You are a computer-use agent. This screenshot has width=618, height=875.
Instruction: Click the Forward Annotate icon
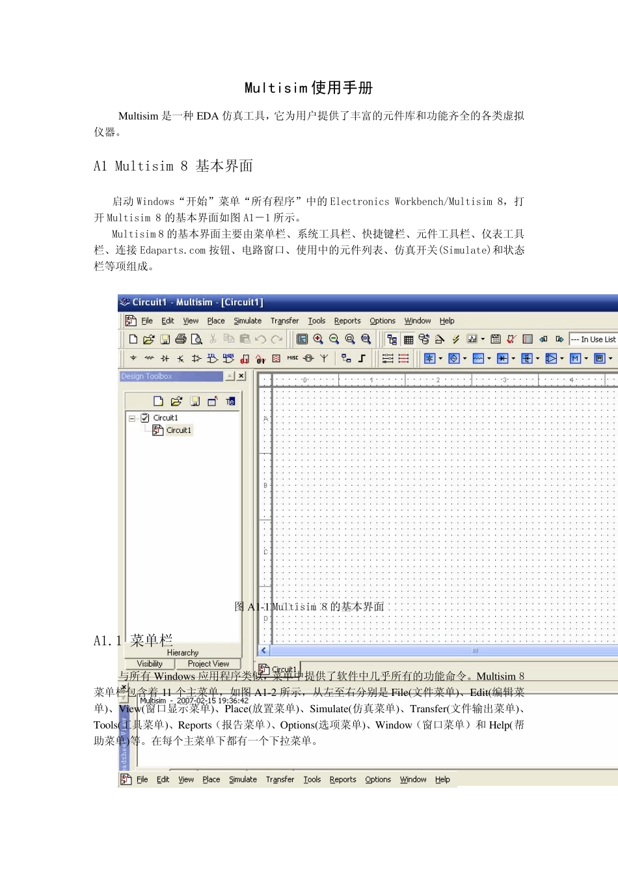click(x=559, y=339)
